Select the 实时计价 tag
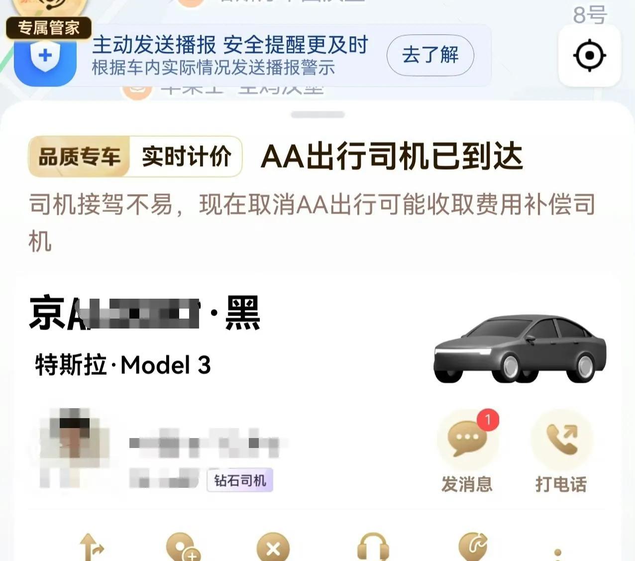 point(186,157)
